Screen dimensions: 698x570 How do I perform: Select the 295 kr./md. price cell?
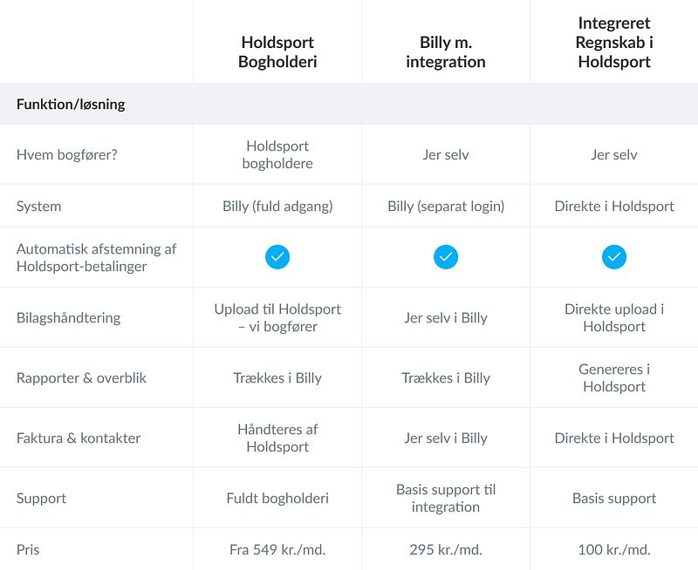[446, 550]
